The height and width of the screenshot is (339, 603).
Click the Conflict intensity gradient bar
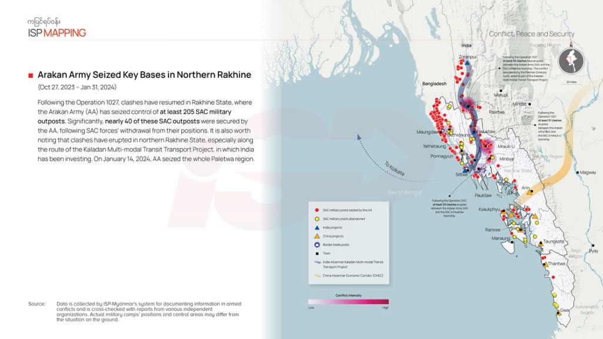[x=349, y=302]
